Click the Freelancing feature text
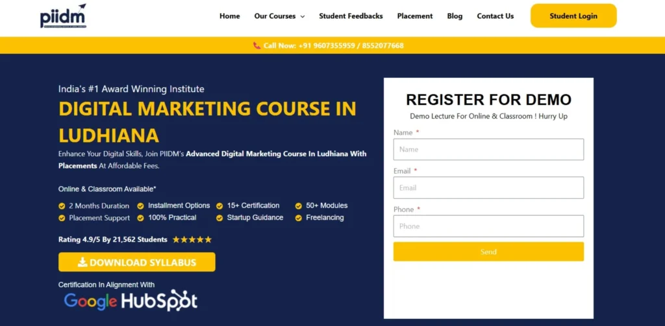 (325, 218)
